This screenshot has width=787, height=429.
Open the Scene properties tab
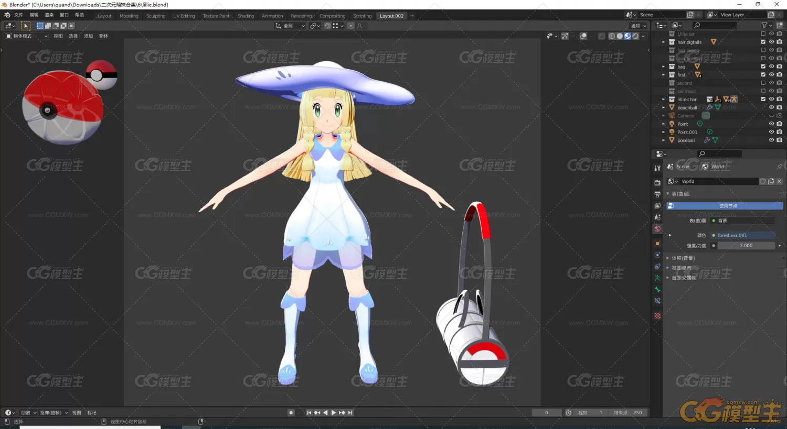tap(657, 217)
